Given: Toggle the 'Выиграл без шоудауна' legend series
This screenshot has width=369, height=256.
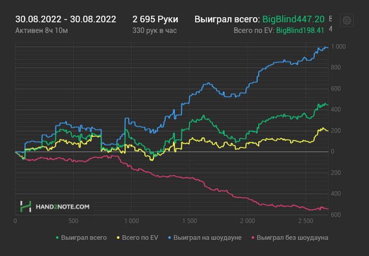Looking at the screenshot, I should pyautogui.click(x=290, y=238).
